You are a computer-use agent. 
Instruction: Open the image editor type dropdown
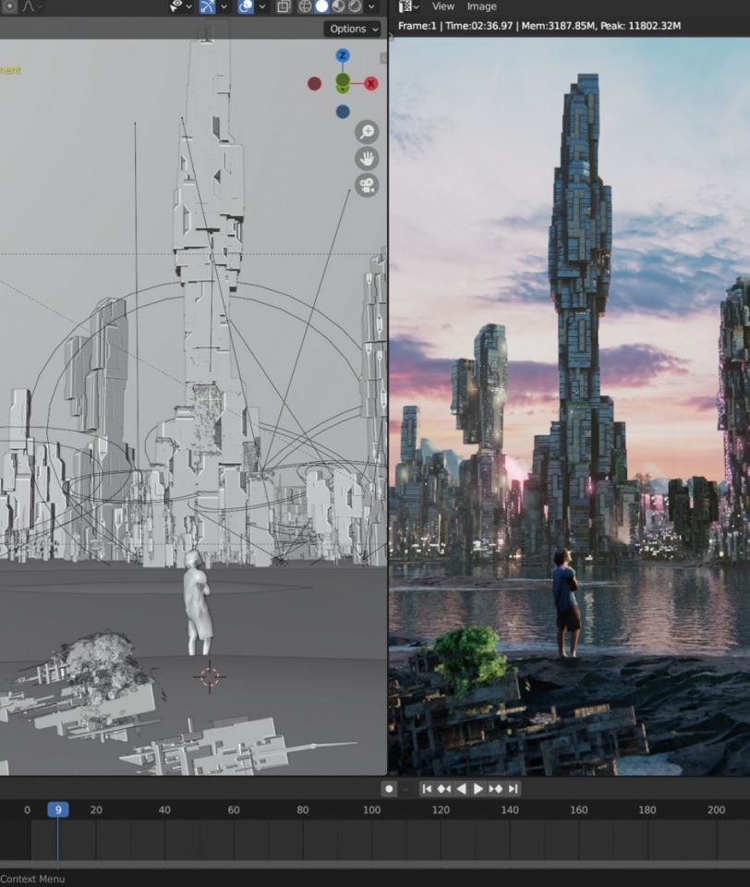click(x=408, y=6)
